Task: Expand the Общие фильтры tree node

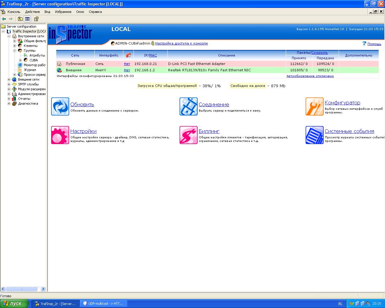Action: point(14,41)
